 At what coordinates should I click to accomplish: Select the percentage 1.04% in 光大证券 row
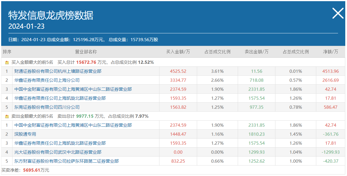click(296, 152)
